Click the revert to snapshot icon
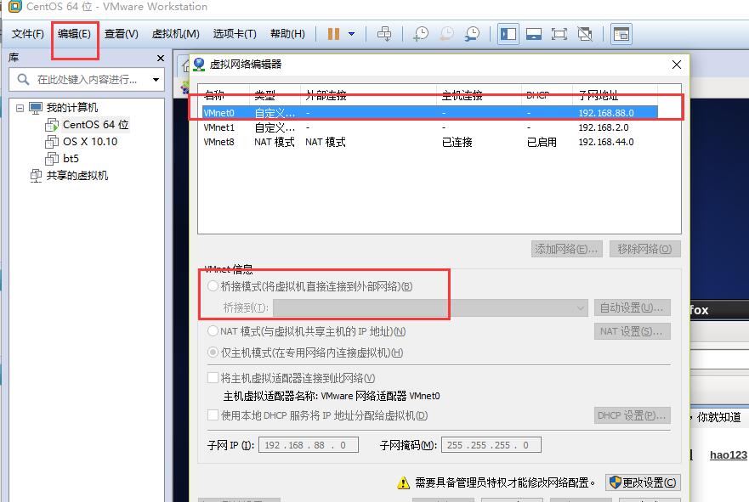The image size is (749, 502). click(x=446, y=34)
